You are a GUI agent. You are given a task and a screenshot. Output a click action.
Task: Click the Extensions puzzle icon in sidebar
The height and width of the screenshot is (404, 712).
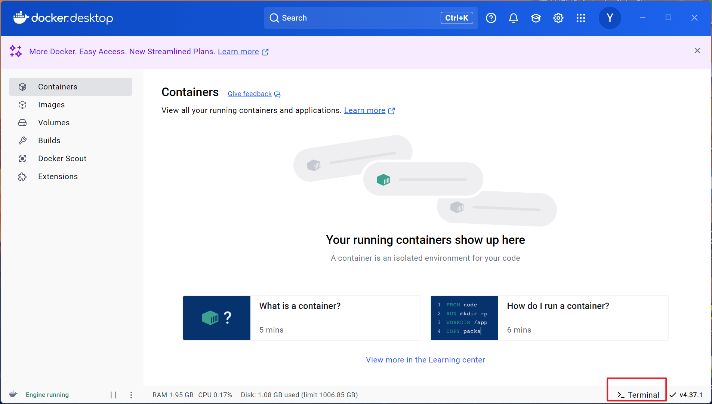(x=22, y=177)
